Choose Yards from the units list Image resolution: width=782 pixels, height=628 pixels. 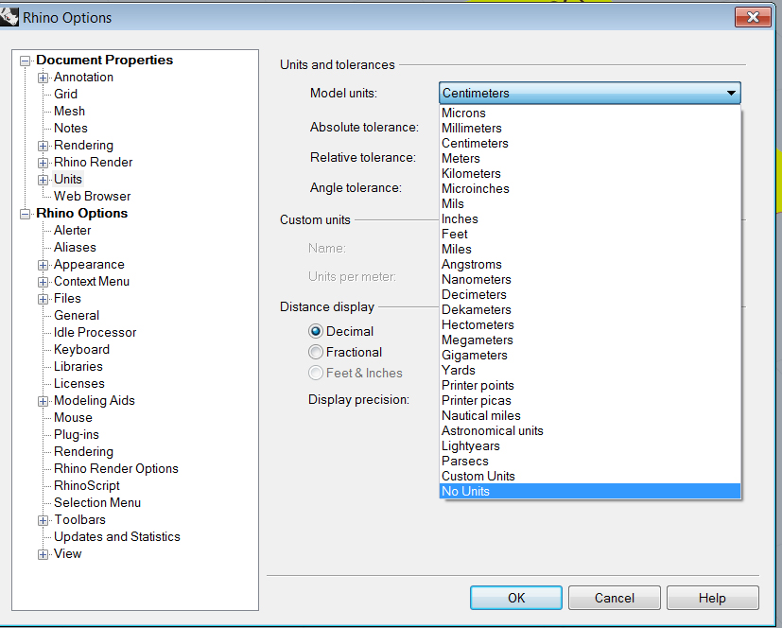click(x=589, y=370)
